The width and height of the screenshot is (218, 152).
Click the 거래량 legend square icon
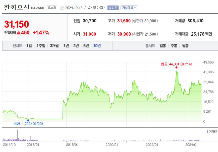coord(208,131)
